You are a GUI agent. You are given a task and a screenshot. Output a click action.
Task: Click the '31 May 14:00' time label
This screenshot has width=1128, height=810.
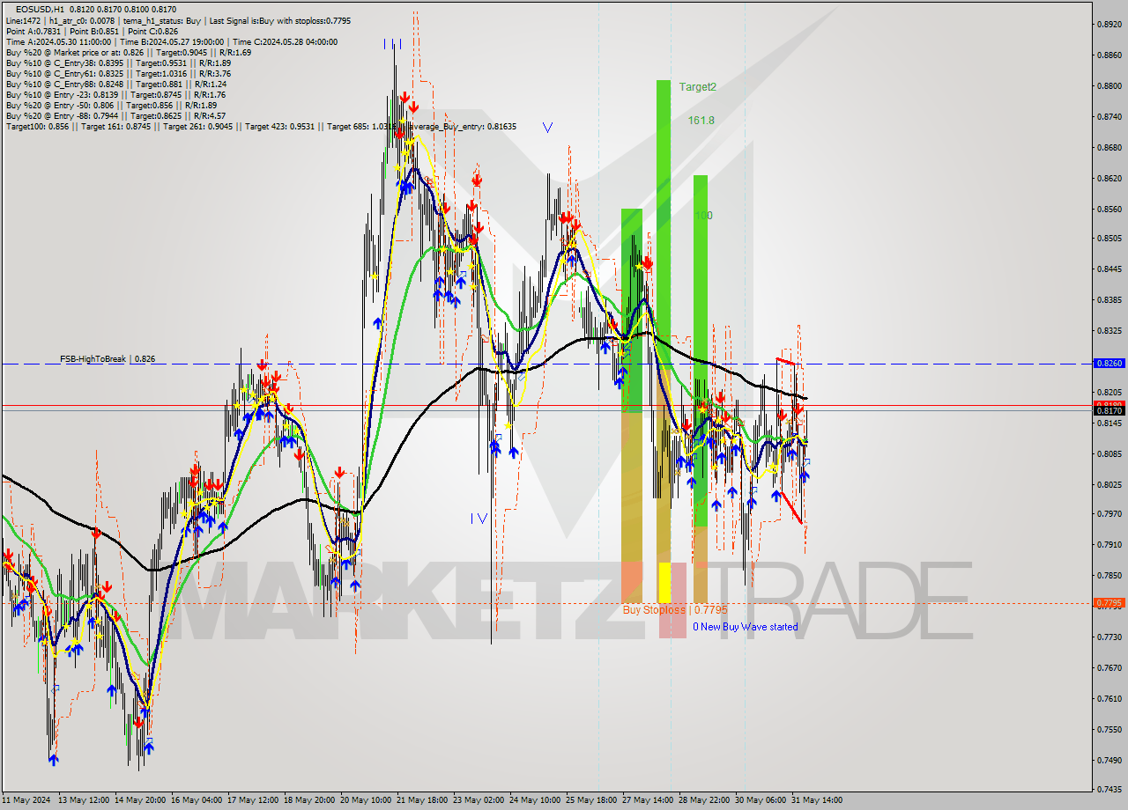coord(816,800)
